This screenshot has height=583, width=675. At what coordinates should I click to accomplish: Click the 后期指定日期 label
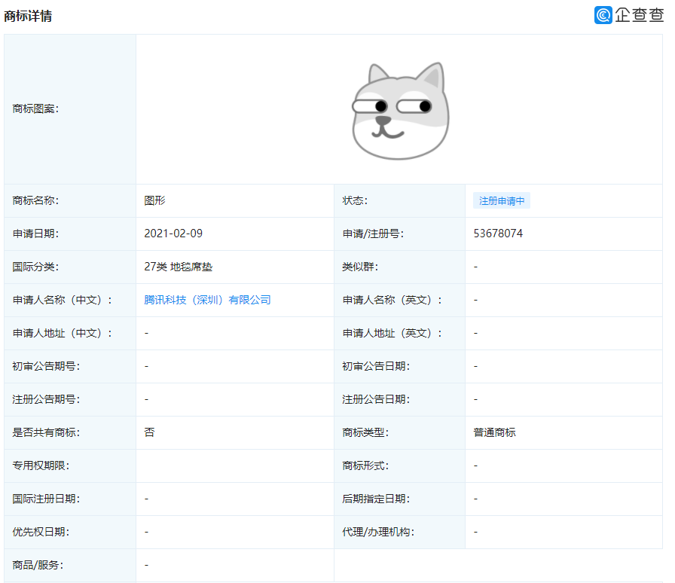click(x=376, y=499)
